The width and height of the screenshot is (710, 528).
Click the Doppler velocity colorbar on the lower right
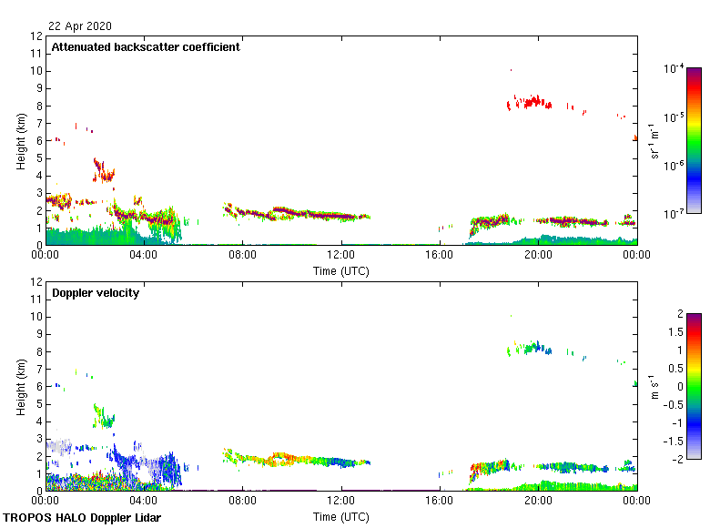pos(694,385)
